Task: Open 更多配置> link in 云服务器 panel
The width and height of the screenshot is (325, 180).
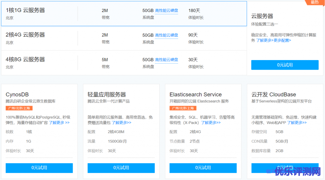Action: (x=282, y=40)
